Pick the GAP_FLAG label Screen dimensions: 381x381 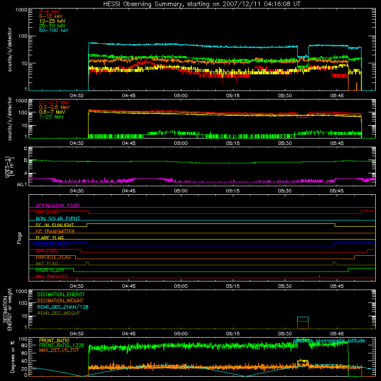coord(47,212)
